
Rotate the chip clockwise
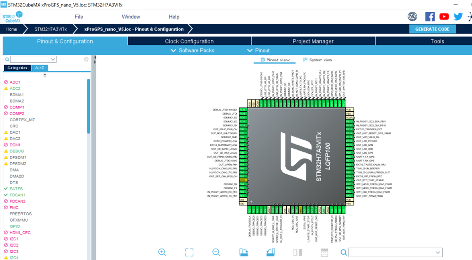[x=243, y=252]
